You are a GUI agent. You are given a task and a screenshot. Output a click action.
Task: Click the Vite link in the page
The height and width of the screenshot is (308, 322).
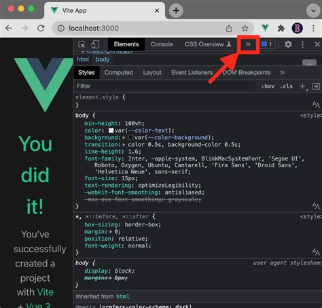[x=46, y=292]
